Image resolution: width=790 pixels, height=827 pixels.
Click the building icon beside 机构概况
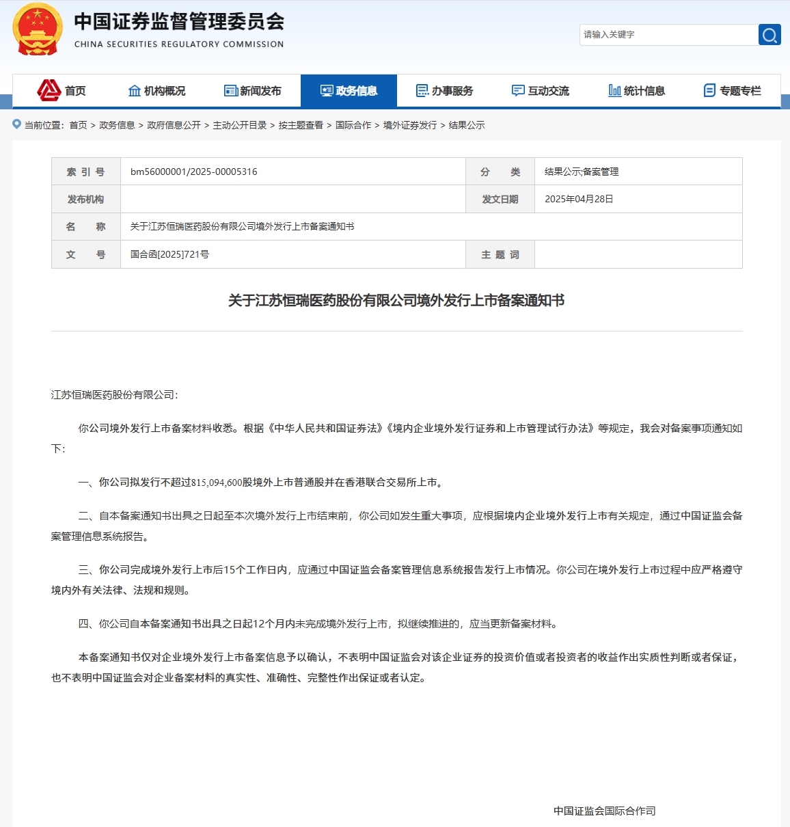tap(135, 91)
